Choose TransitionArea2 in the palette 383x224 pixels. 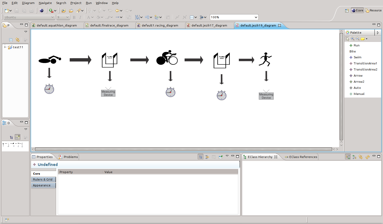point(363,69)
